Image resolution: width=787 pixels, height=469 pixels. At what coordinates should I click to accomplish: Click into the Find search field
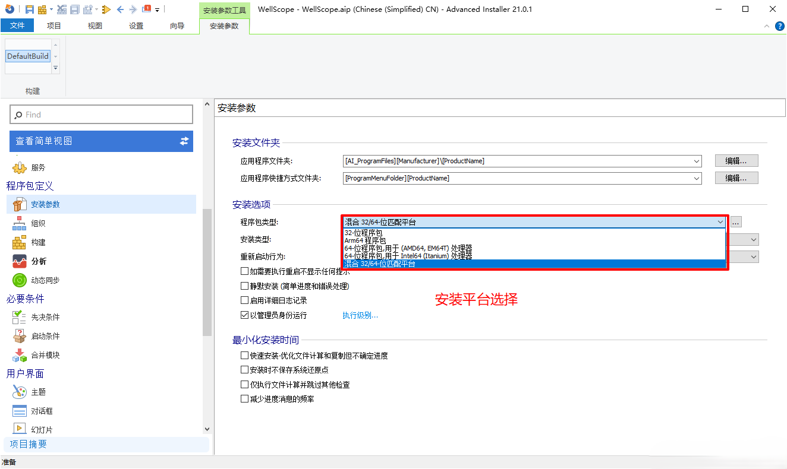101,115
